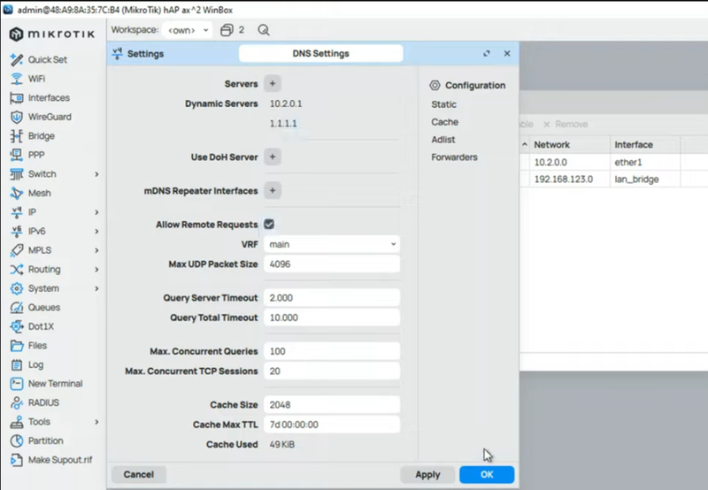The width and height of the screenshot is (708, 490).
Task: Open the IPv6 menu icon
Action: 17,231
